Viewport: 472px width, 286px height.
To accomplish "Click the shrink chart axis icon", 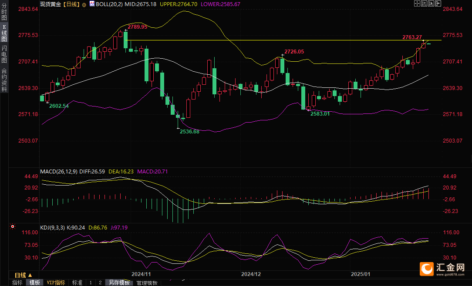I will tap(424, 3).
